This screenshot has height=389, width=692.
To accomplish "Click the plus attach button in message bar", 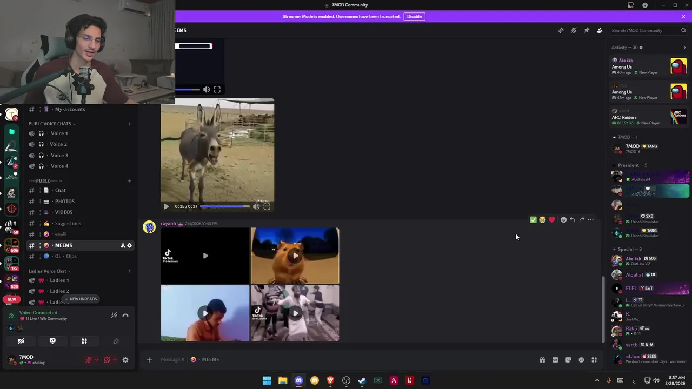I will (x=149, y=360).
